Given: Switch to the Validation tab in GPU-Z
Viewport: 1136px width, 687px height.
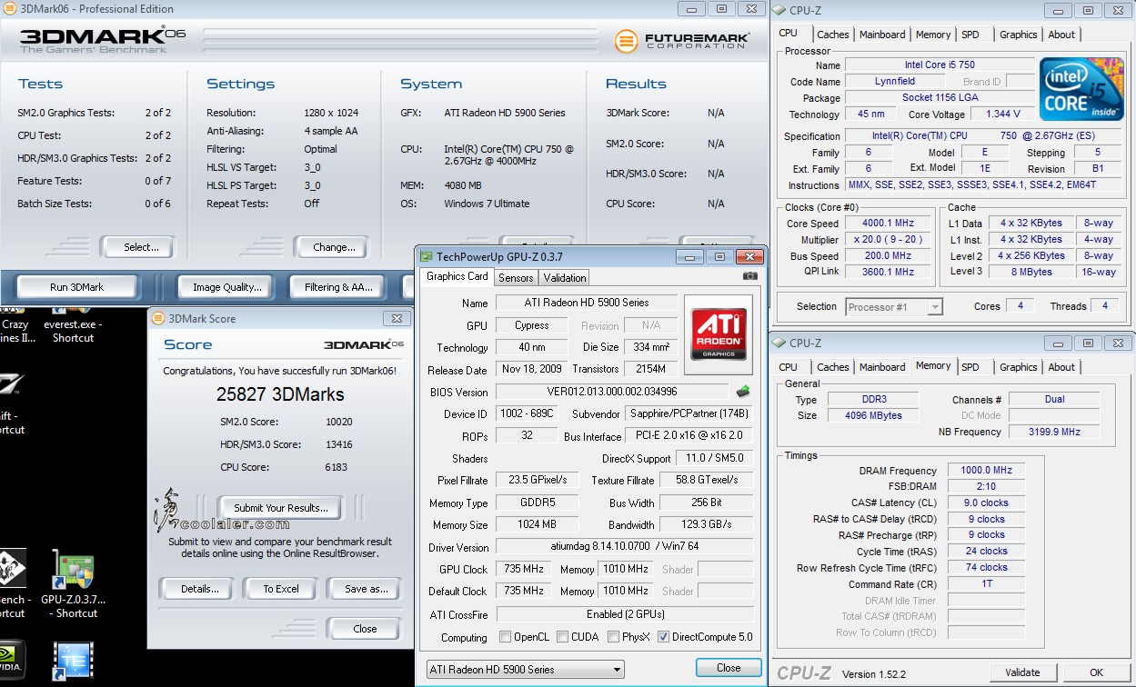Looking at the screenshot, I should (x=565, y=278).
